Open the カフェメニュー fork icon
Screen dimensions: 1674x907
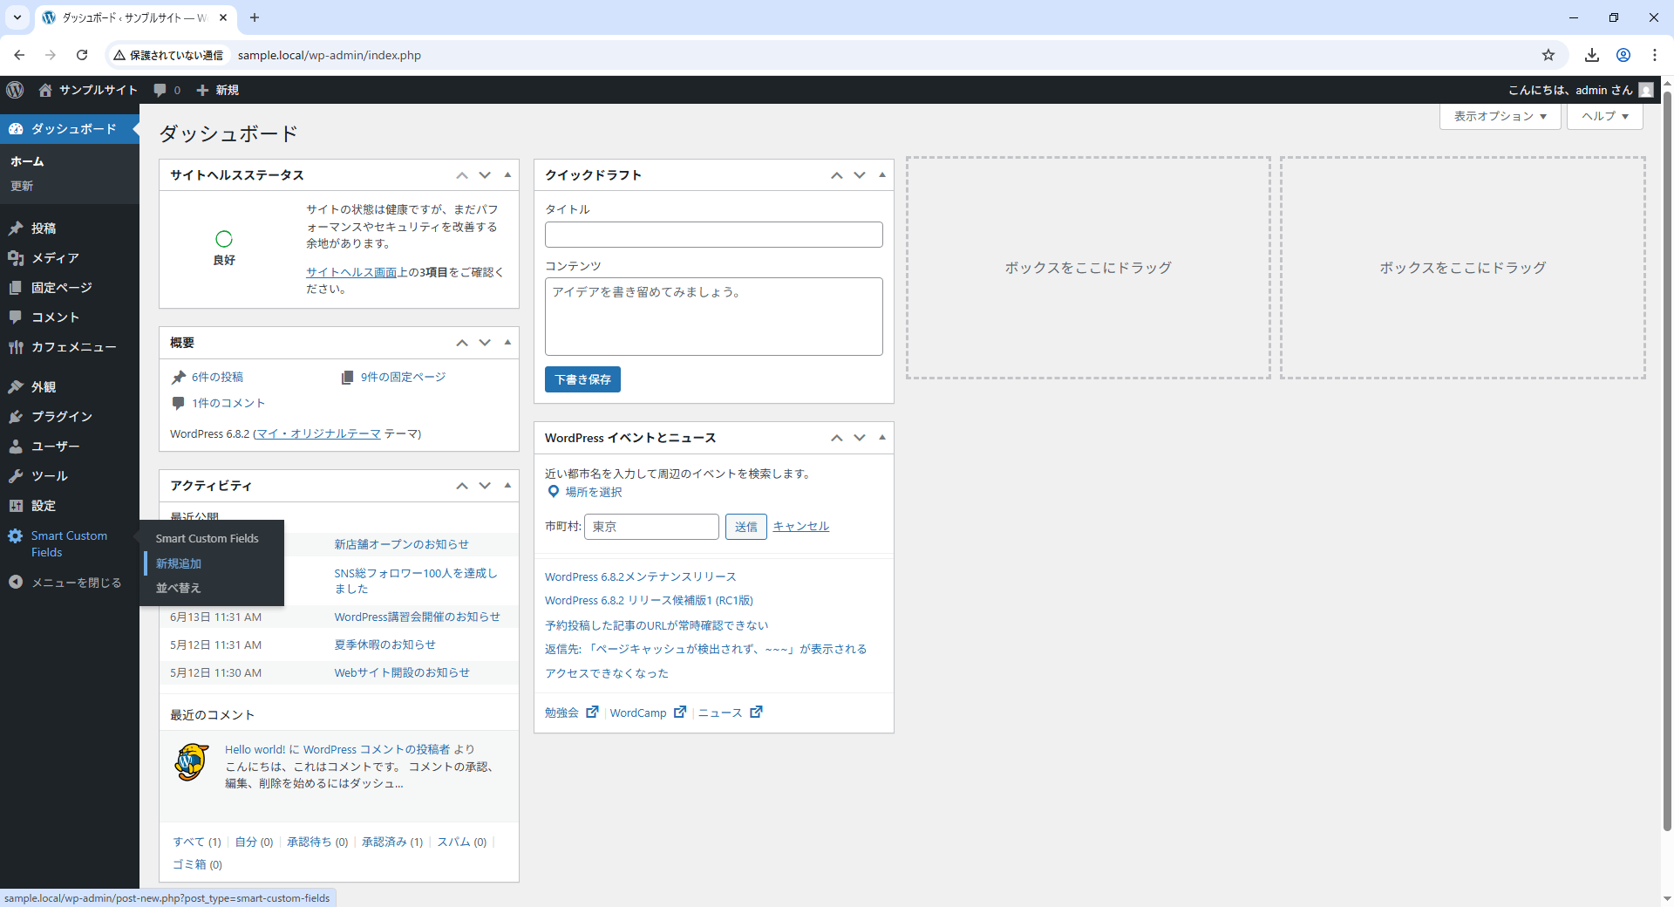coord(16,346)
